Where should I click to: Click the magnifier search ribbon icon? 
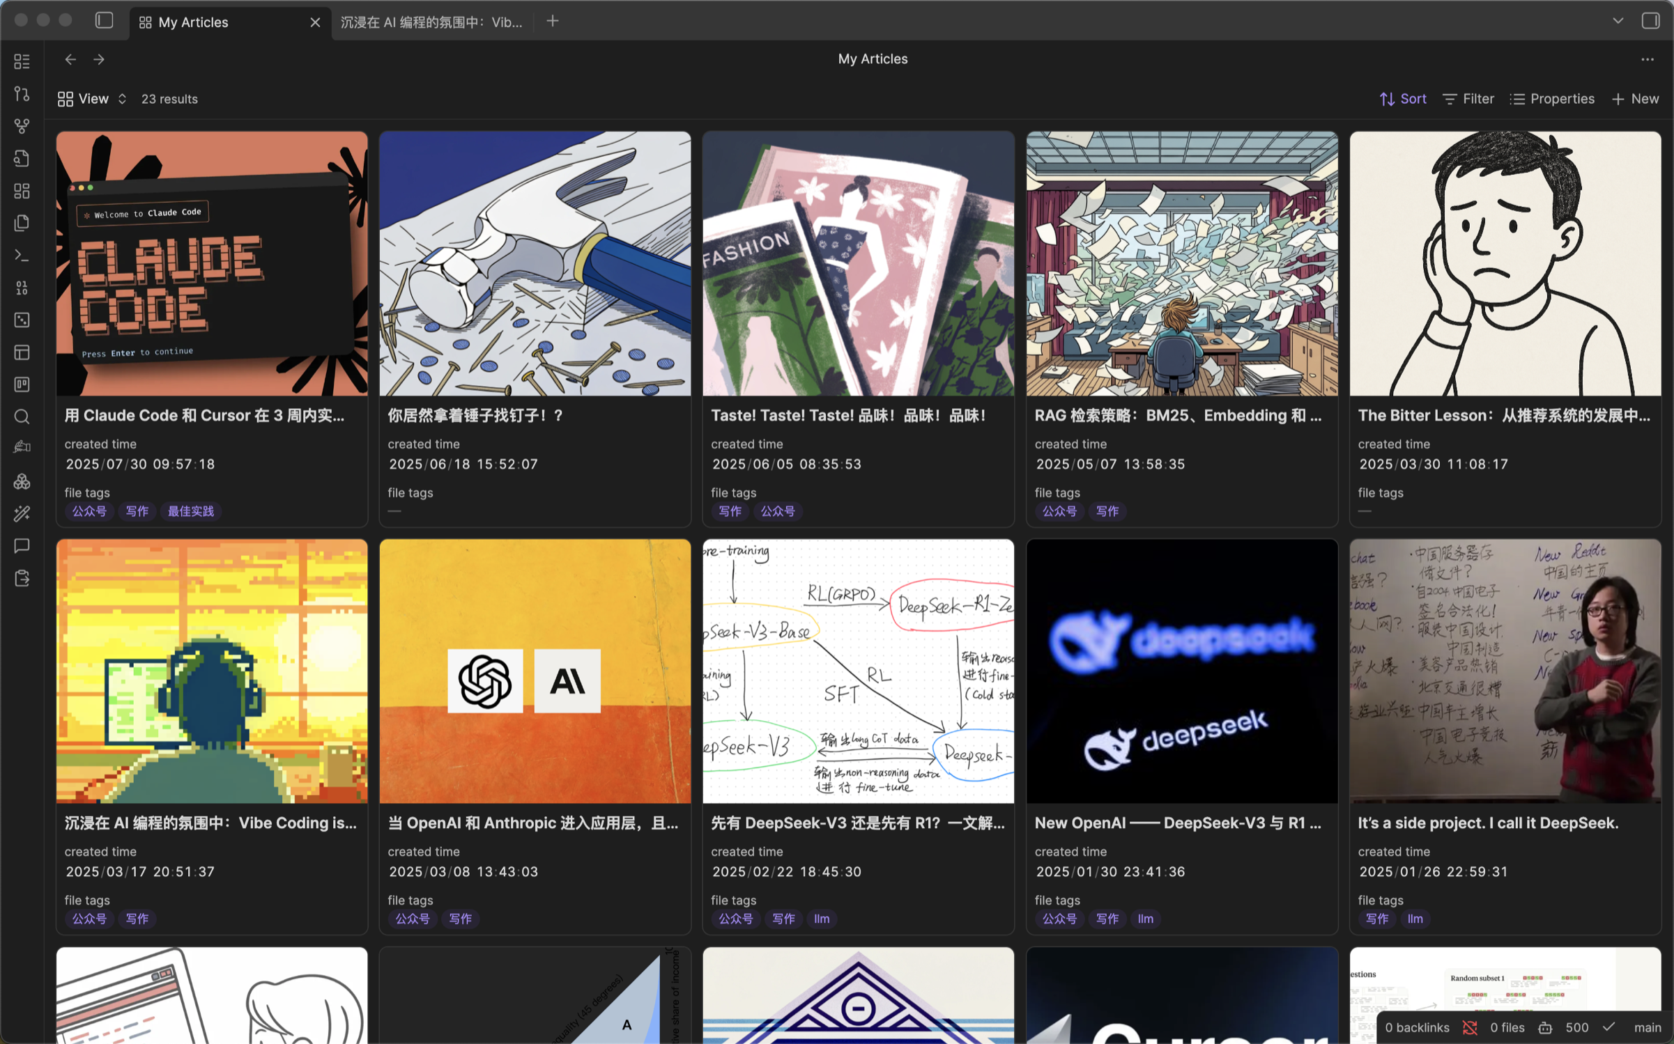pos(22,416)
